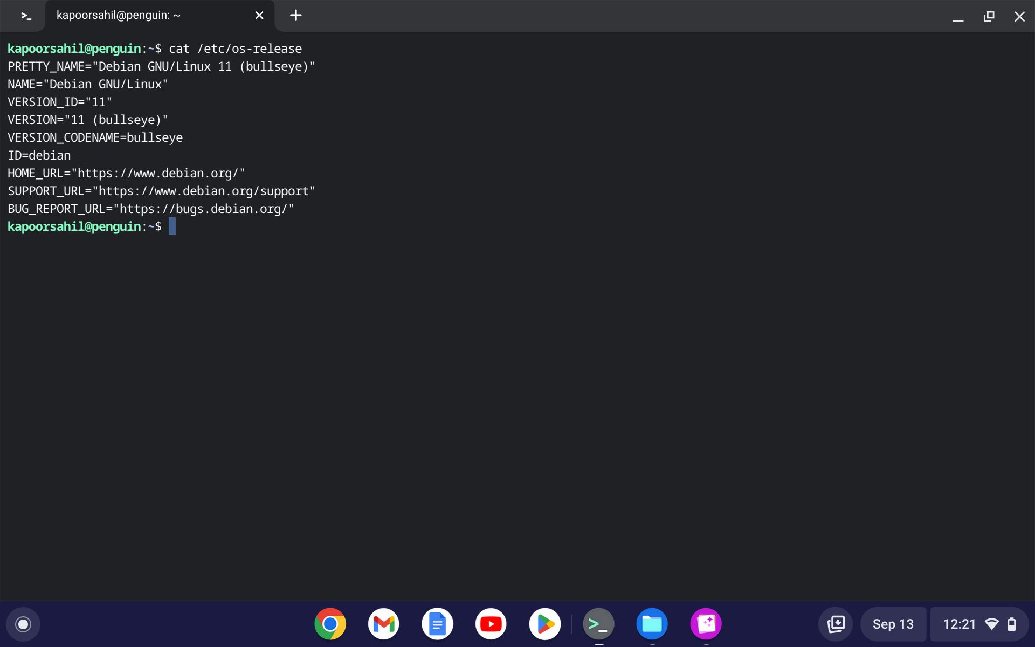This screenshot has width=1035, height=647.
Task: Click the terminal prompt cursor
Action: [x=172, y=226]
